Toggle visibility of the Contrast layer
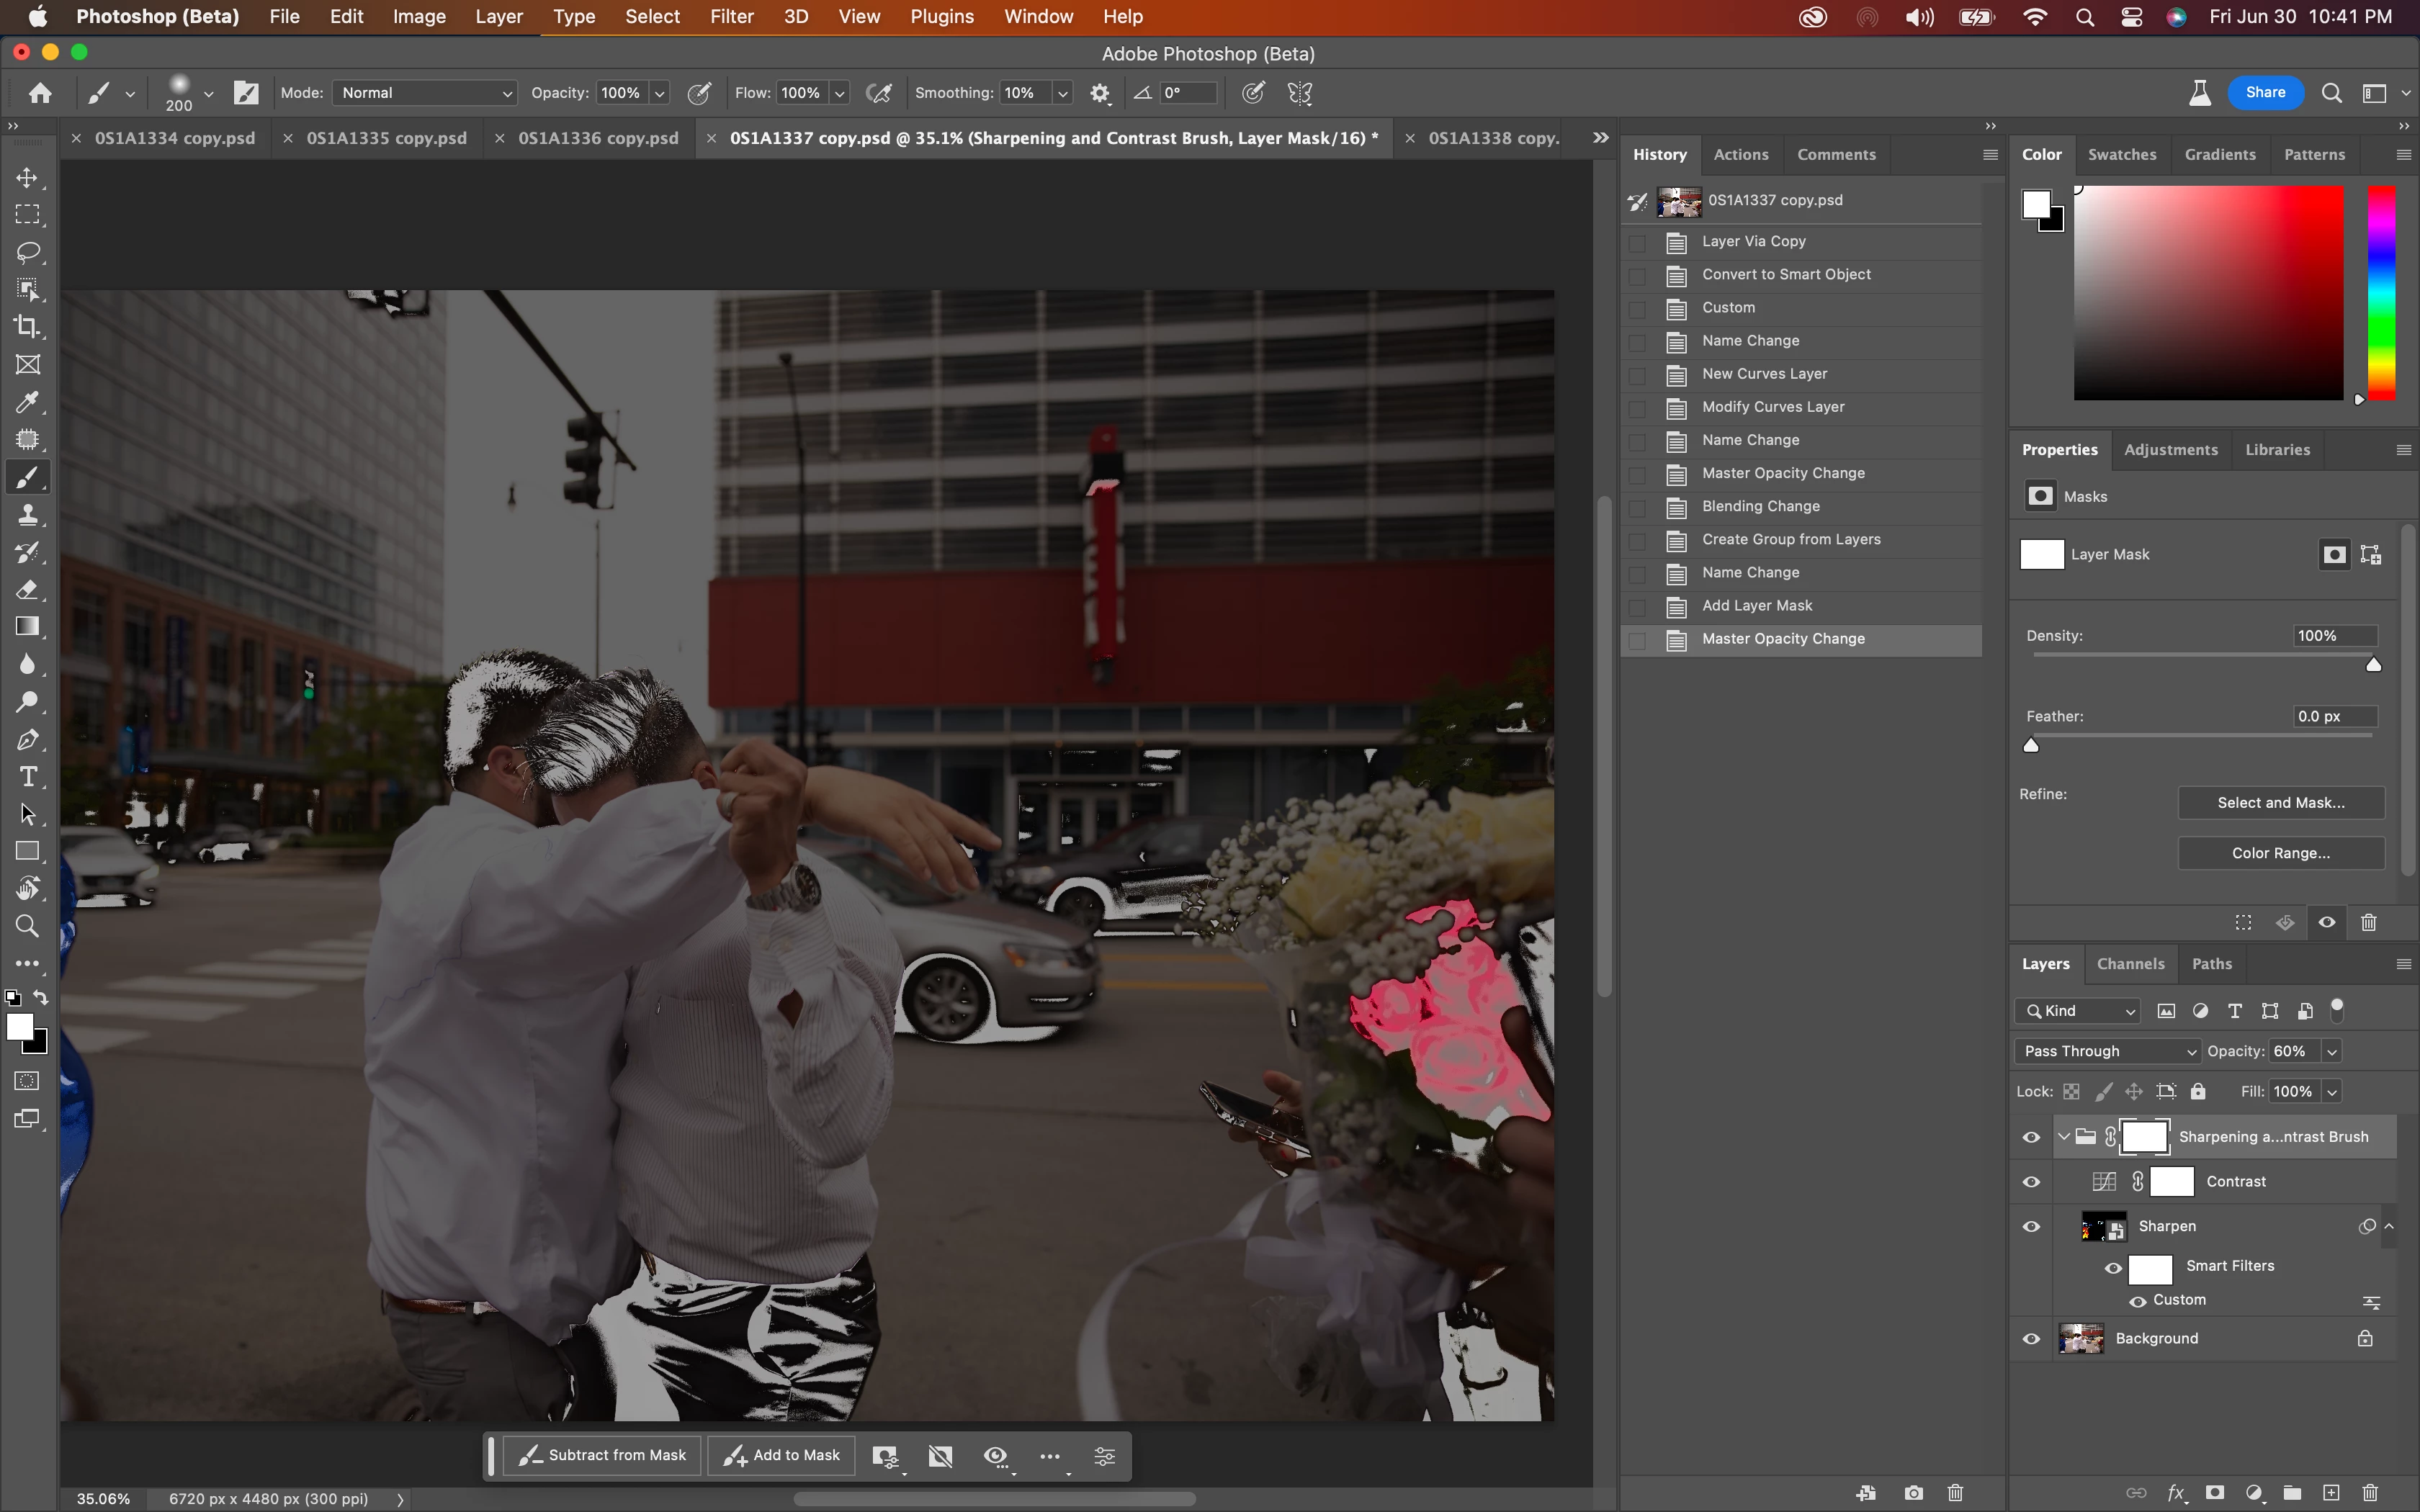The height and width of the screenshot is (1512, 2420). (x=2031, y=1182)
